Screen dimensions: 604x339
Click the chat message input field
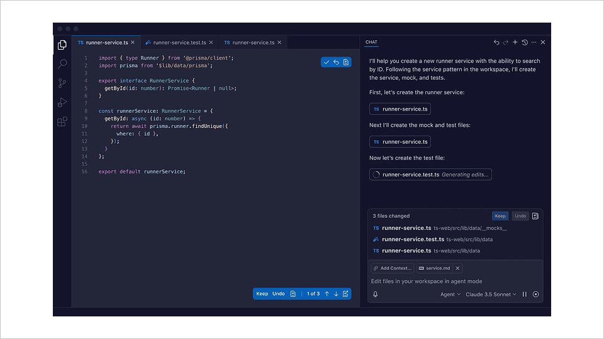(x=453, y=281)
